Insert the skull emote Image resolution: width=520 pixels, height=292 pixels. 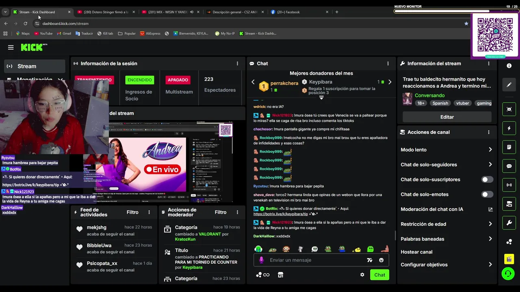(x=314, y=249)
